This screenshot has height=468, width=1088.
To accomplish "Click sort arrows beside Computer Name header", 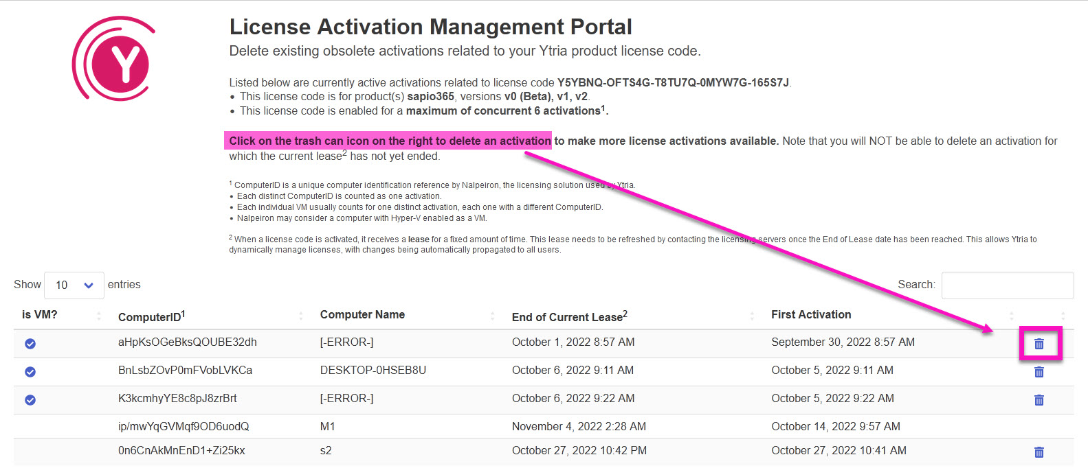I will (x=492, y=316).
